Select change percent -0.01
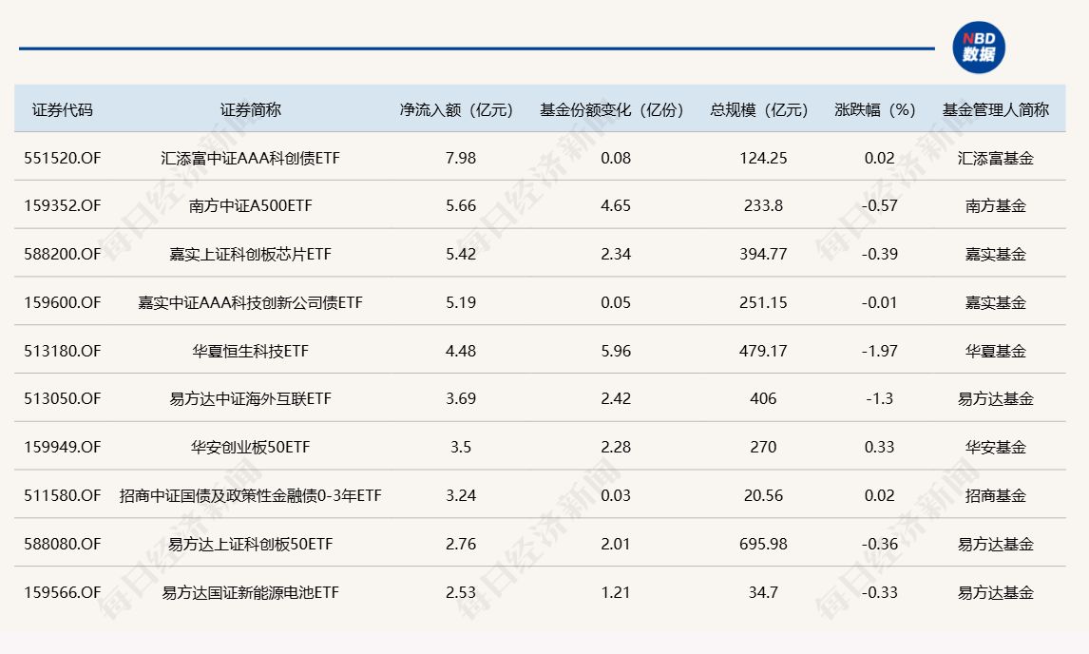Screen dimensions: 1089x654 [x=879, y=302]
